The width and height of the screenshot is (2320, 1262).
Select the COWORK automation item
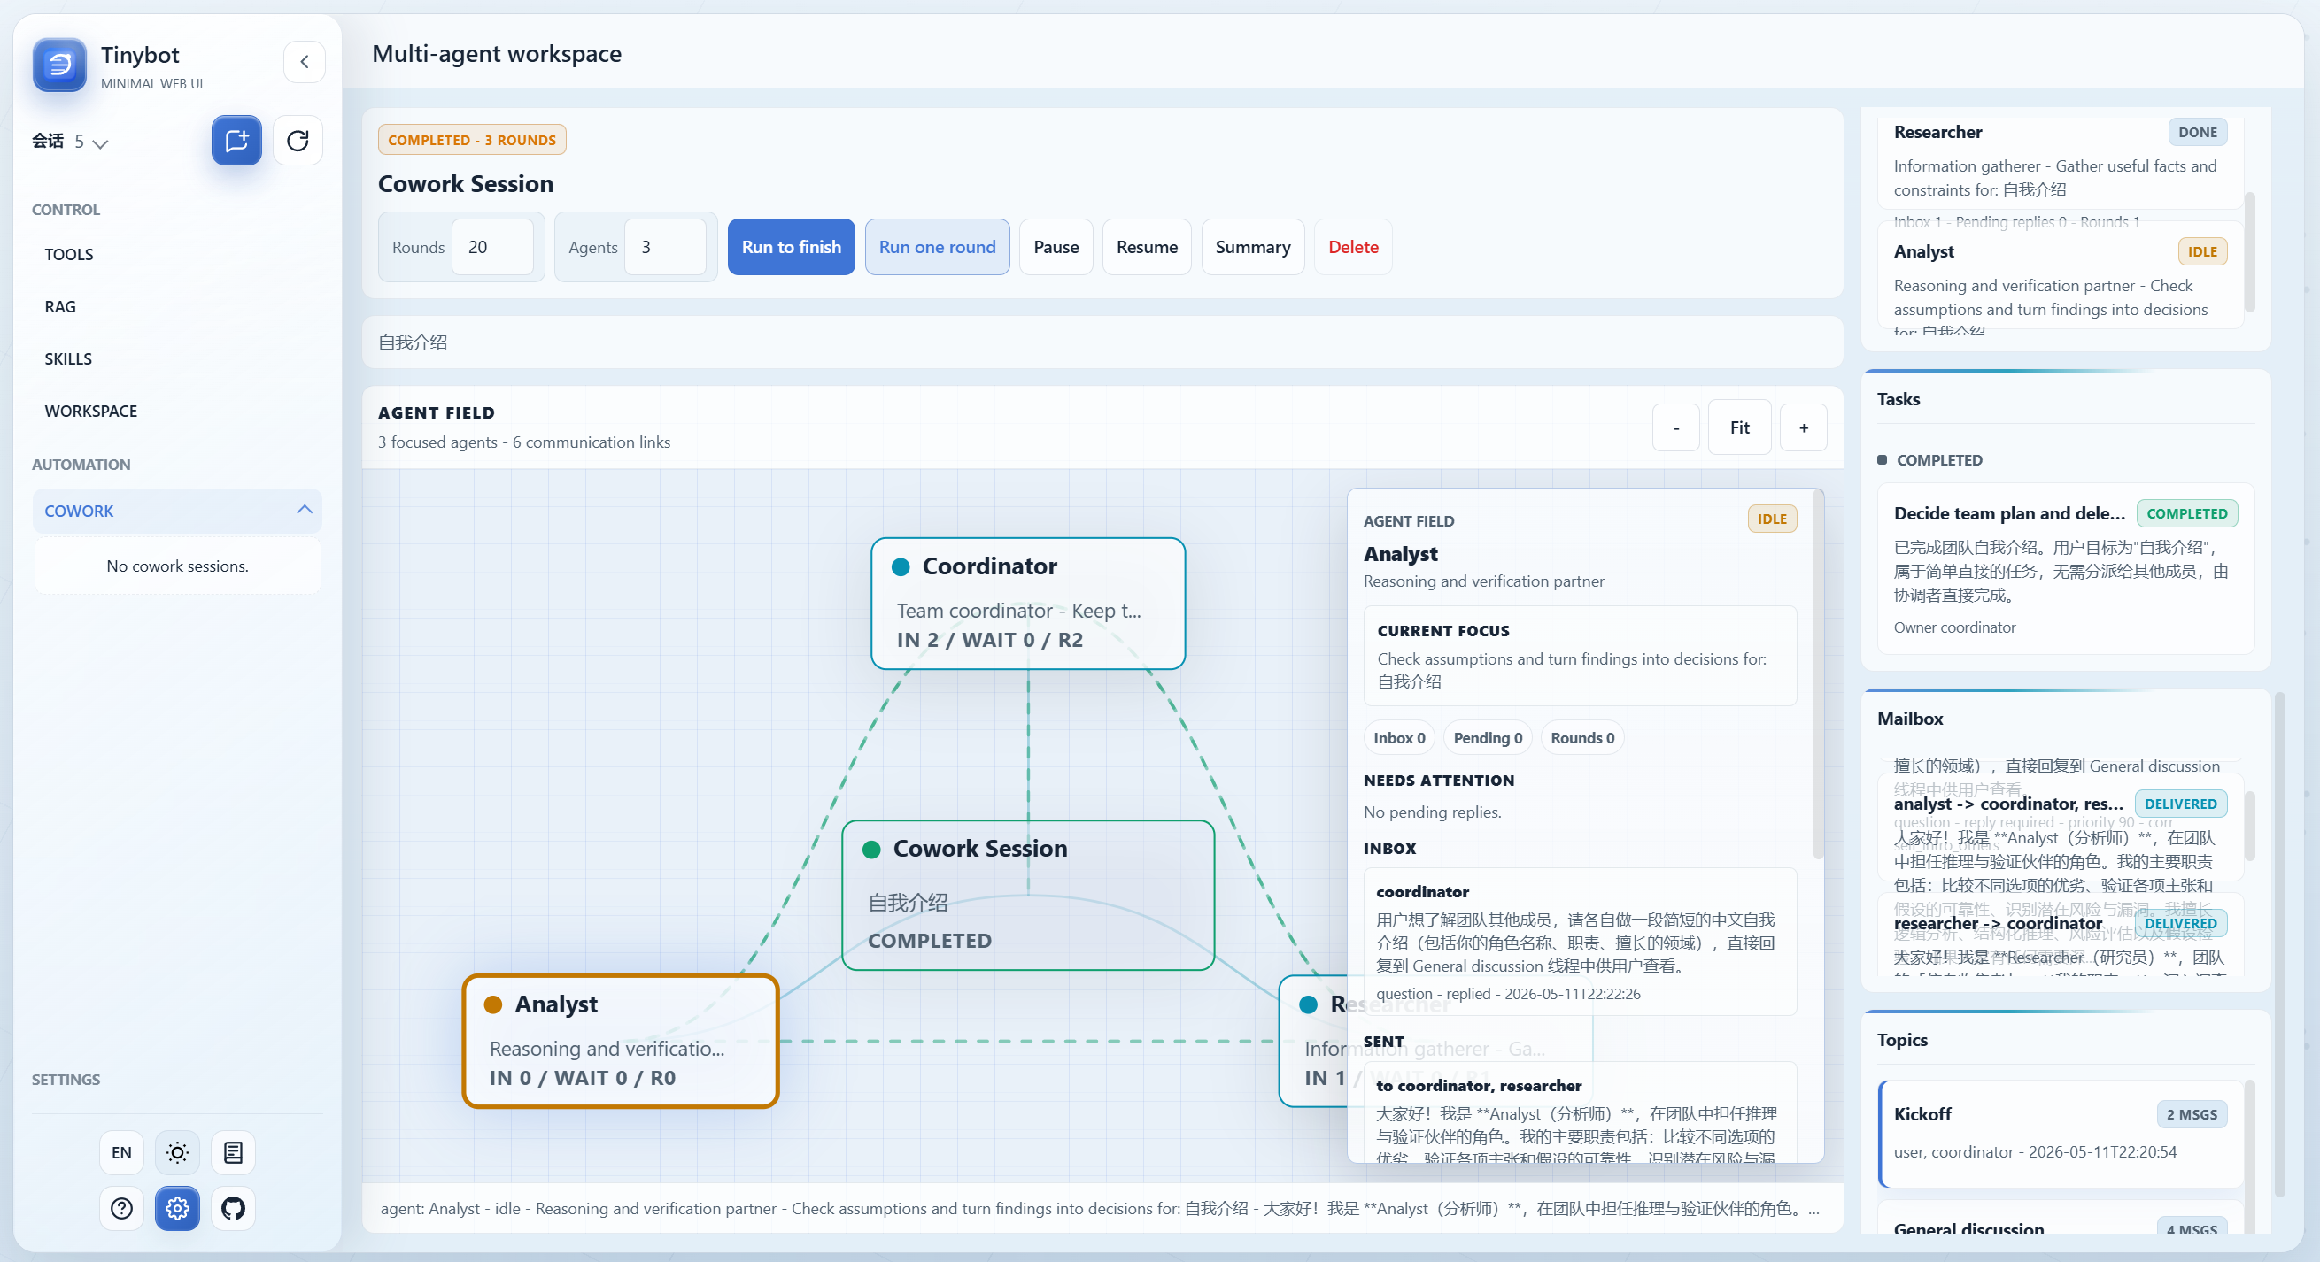[x=177, y=512]
